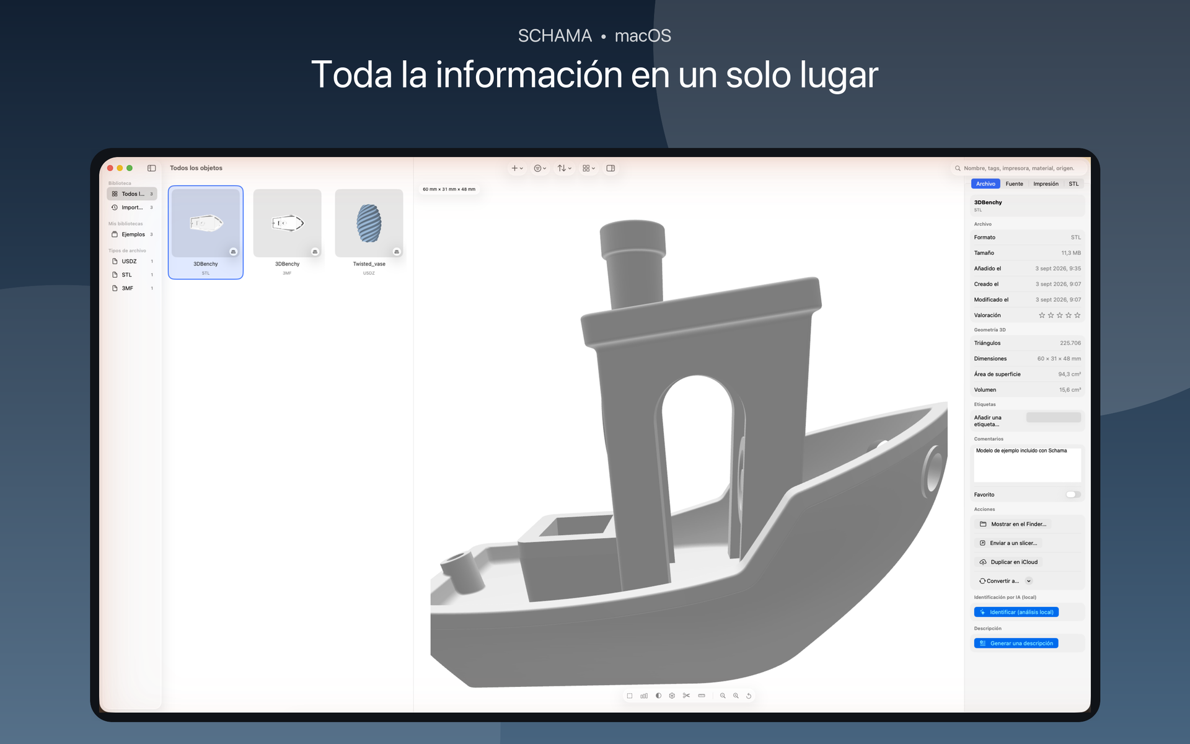Click the search magnifier icon

[x=958, y=168]
